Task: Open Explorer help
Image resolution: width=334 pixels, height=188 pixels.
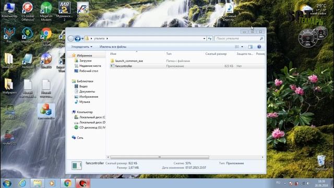Action: pyautogui.click(x=259, y=46)
